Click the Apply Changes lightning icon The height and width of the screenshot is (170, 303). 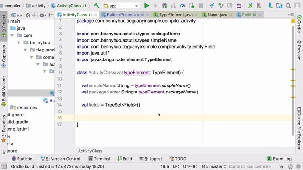click(156, 6)
